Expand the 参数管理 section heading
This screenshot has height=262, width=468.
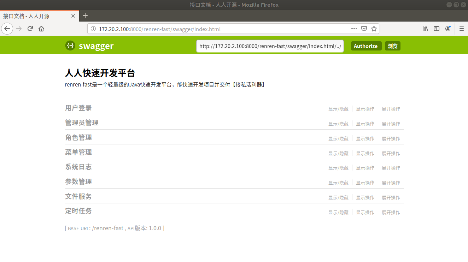(78, 181)
